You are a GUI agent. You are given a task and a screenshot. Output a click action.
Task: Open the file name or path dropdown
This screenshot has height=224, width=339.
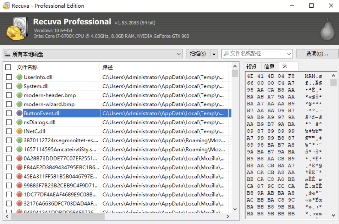tap(289, 54)
